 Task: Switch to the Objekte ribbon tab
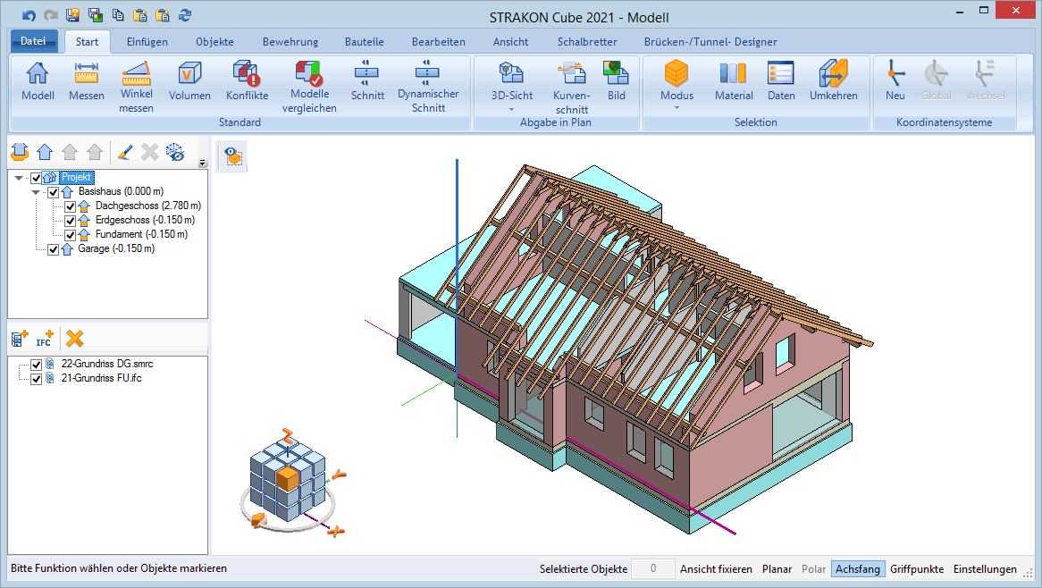[214, 42]
